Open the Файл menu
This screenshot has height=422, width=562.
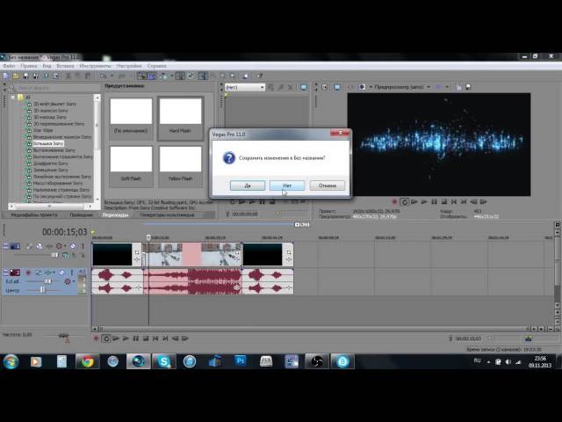(9, 66)
